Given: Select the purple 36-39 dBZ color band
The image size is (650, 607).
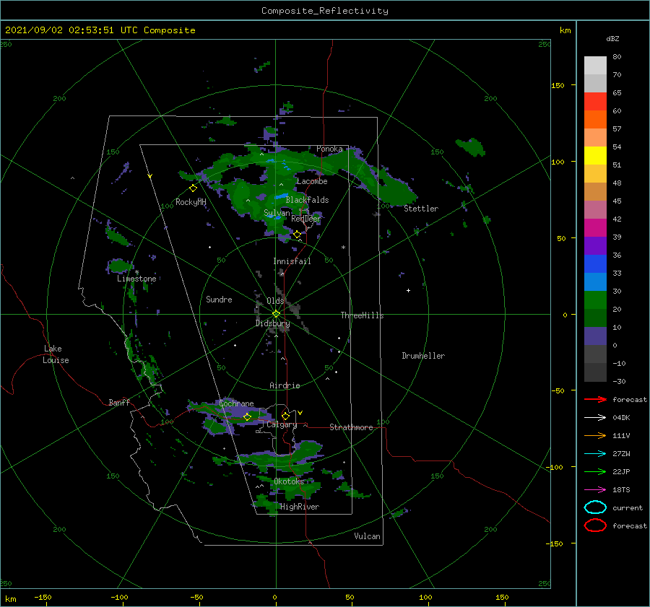Looking at the screenshot, I should [x=595, y=245].
